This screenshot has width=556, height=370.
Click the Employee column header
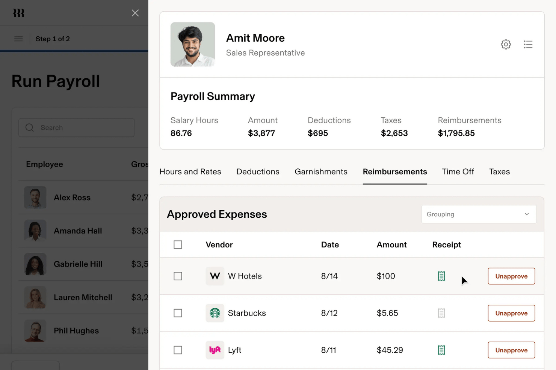44,164
